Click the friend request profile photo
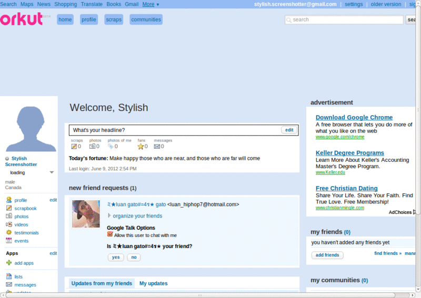 pyautogui.click(x=86, y=214)
